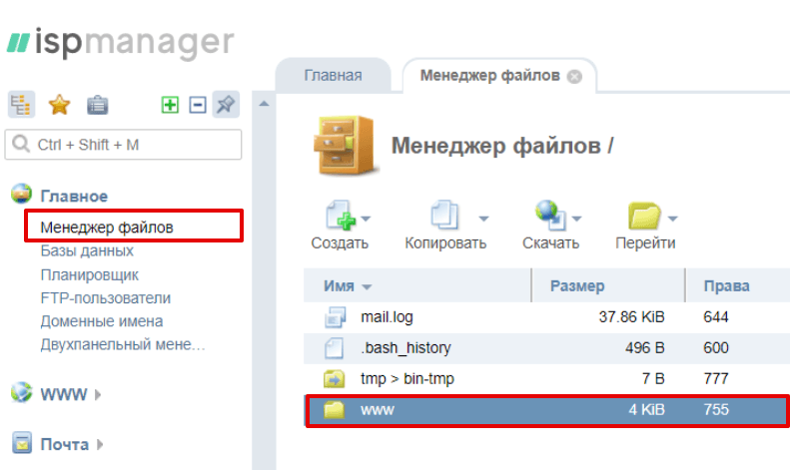Screen dimensions: 790x470
Task: Click the Скачать toolbar button
Action: tap(550, 225)
